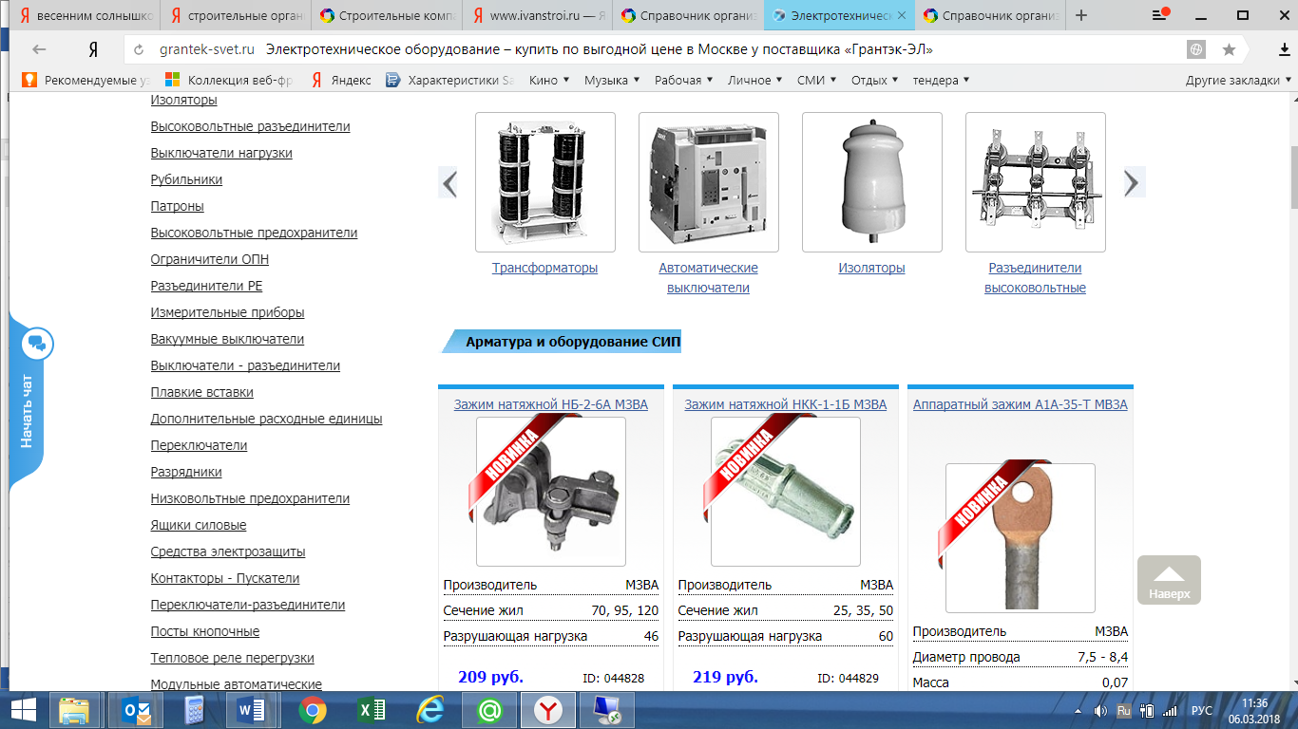Open the Яндекс bookmark
Image resolution: width=1298 pixels, height=729 pixels.
[x=342, y=80]
